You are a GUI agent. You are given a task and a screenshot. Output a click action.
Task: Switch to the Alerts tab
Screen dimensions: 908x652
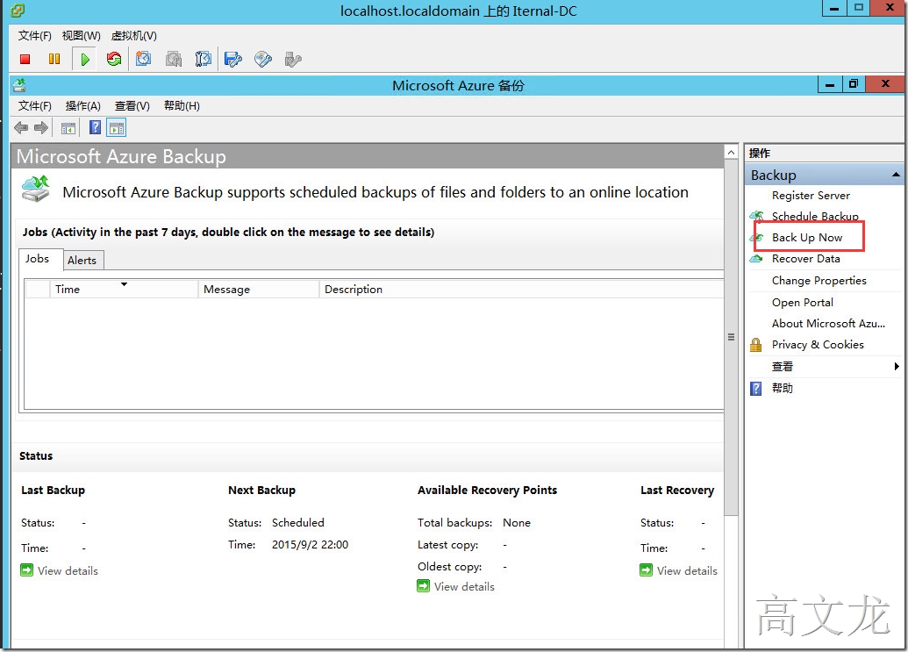pyautogui.click(x=82, y=261)
